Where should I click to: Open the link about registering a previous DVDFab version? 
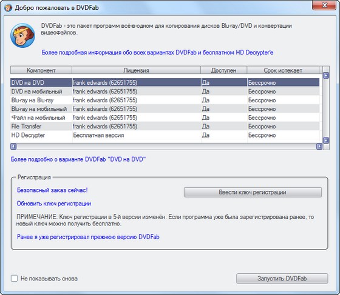coord(88,237)
